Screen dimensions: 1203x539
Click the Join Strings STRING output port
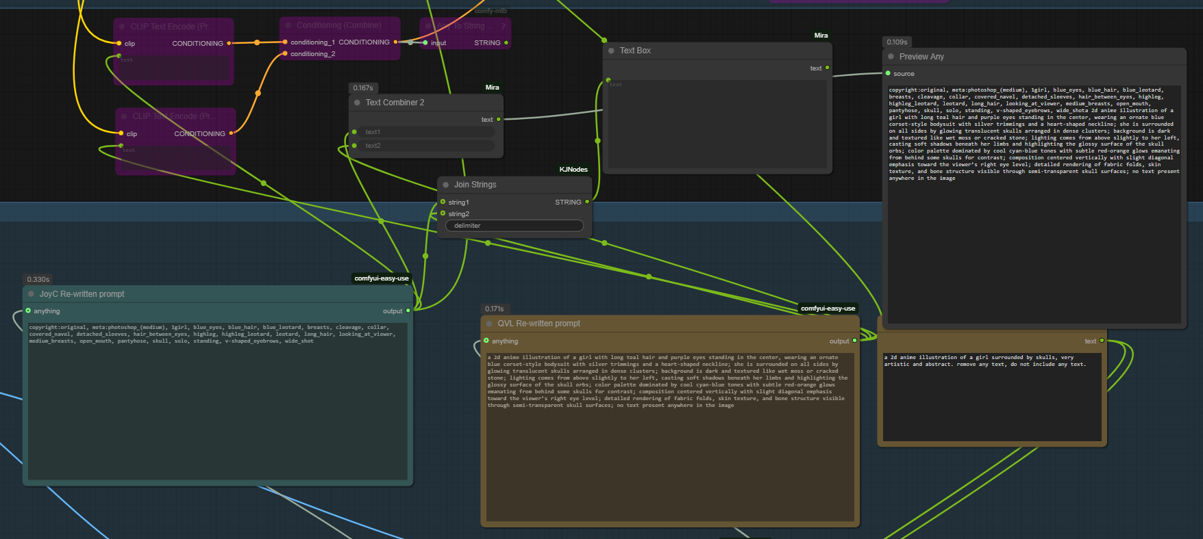pos(587,202)
